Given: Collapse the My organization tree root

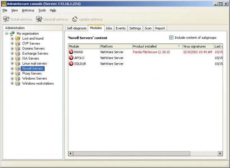Looking at the screenshot, I should coord(7,34).
